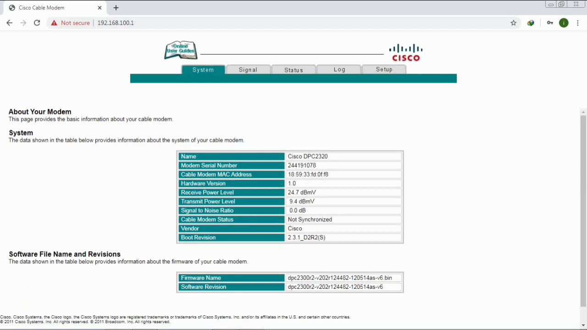The image size is (587, 330).
Task: Click the Cisco logo
Action: 406,53
